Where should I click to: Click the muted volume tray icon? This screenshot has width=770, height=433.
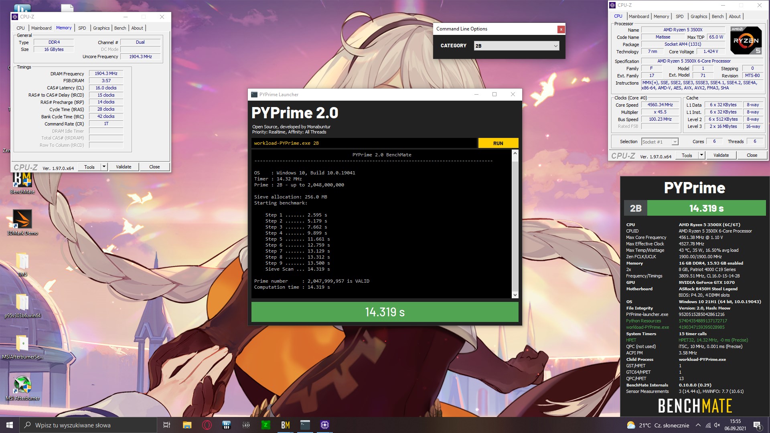(717, 425)
